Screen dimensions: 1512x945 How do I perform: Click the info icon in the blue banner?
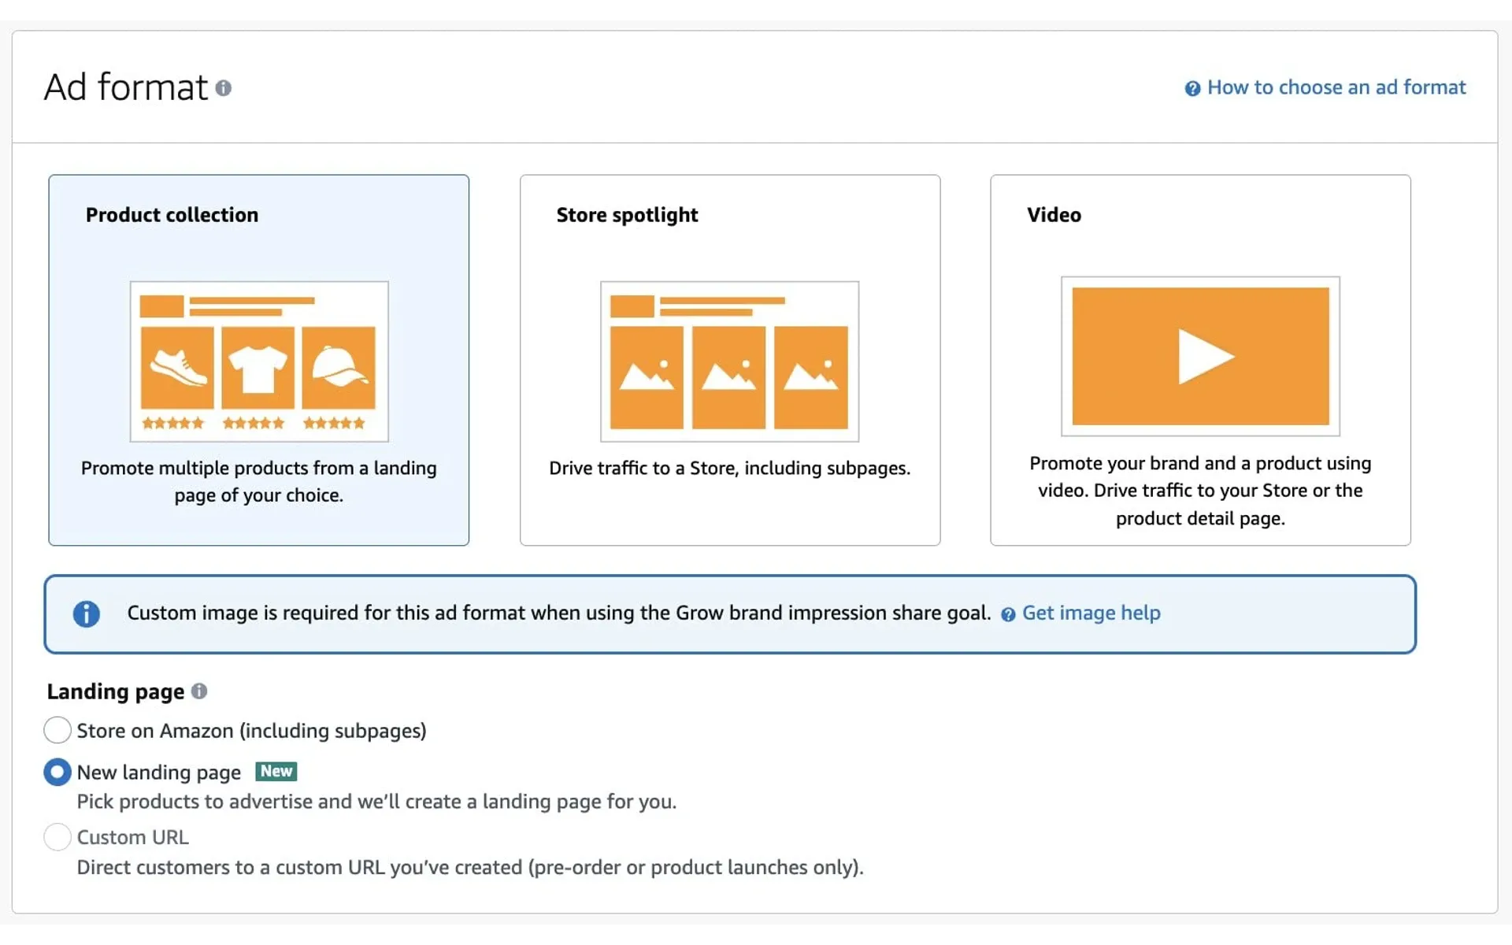tap(86, 613)
